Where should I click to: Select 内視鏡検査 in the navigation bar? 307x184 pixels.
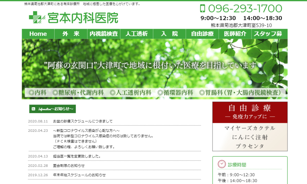coord(104,34)
